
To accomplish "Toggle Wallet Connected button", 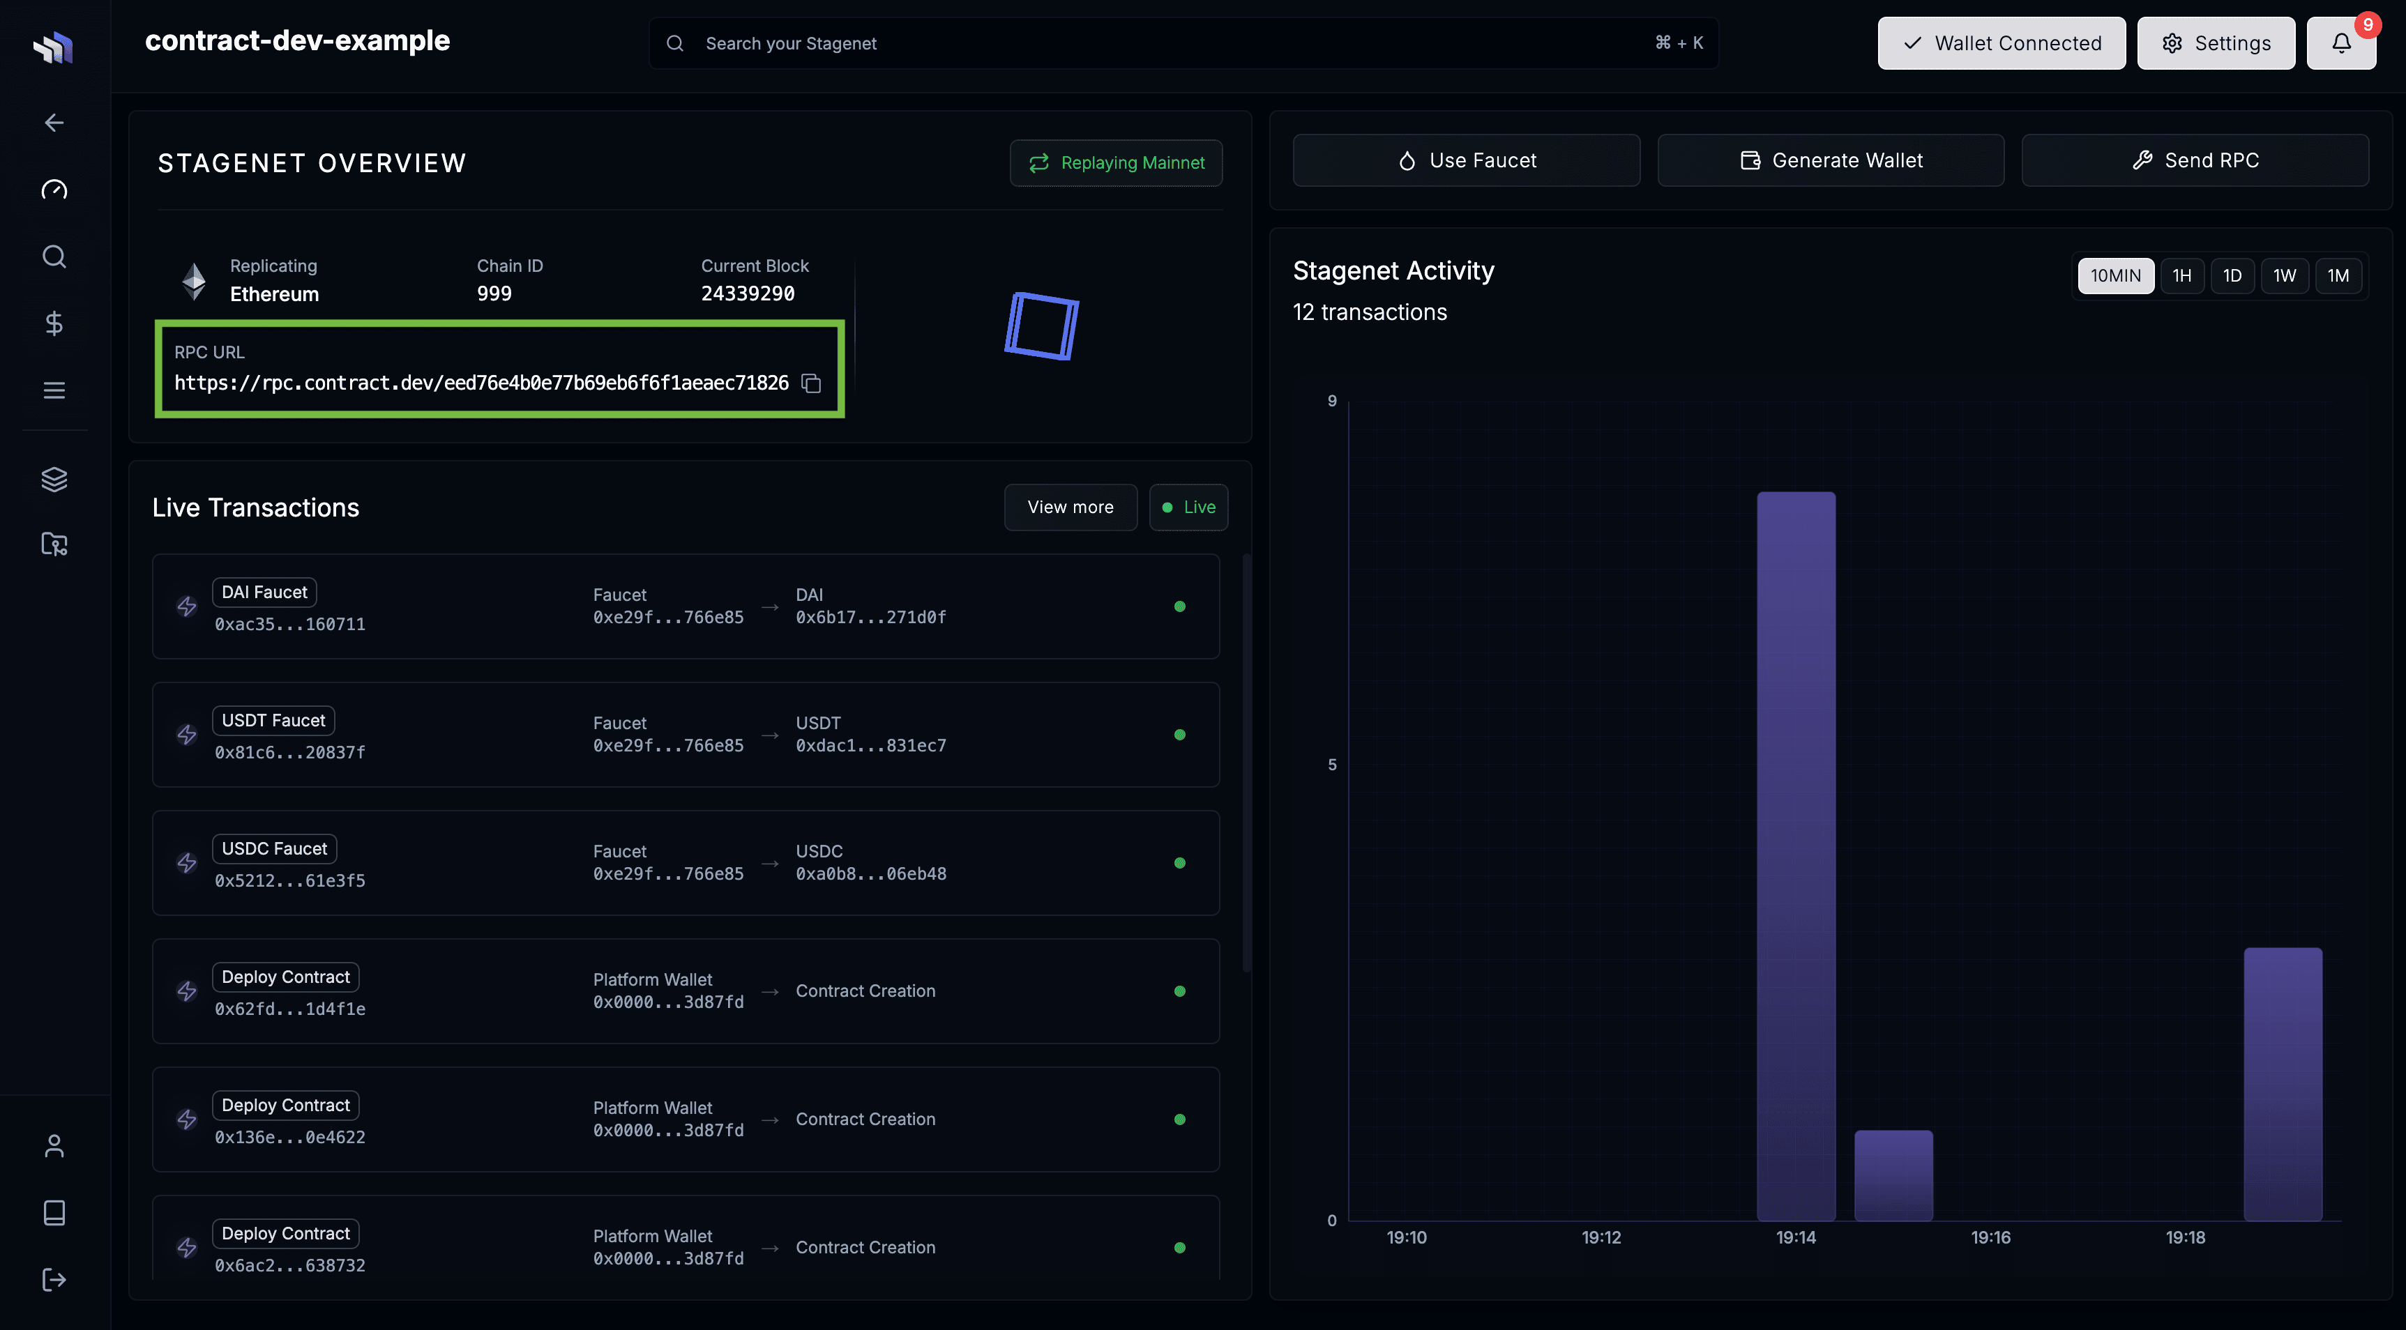I will 2001,43.
